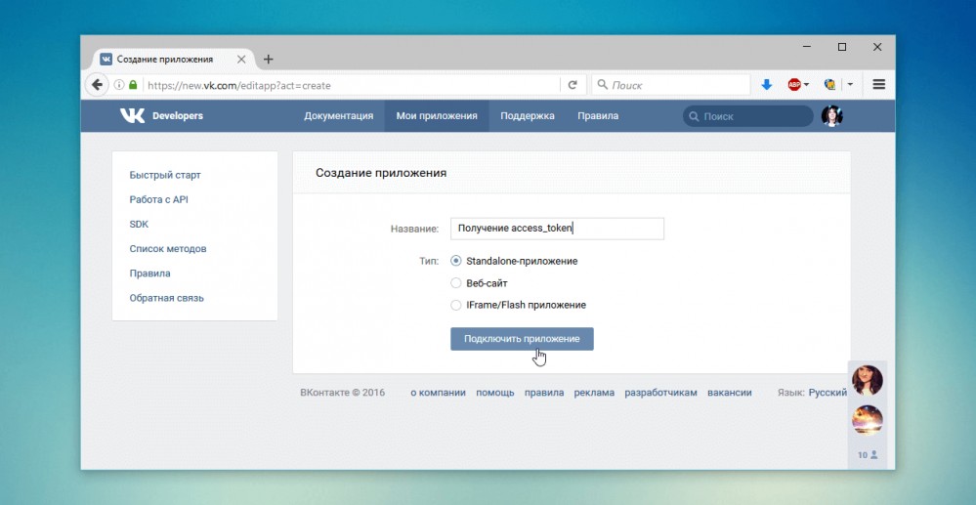Click the Подключить приложение button

(522, 339)
